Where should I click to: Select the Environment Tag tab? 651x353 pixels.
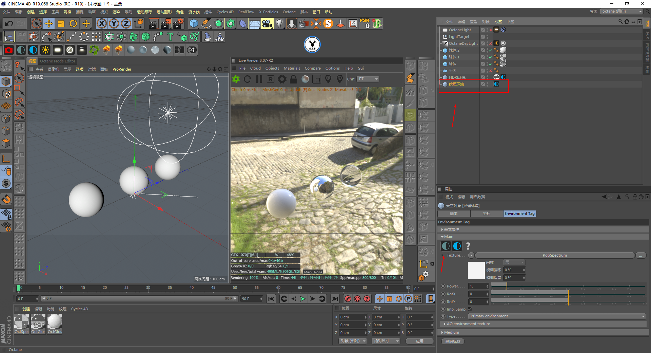coord(519,214)
